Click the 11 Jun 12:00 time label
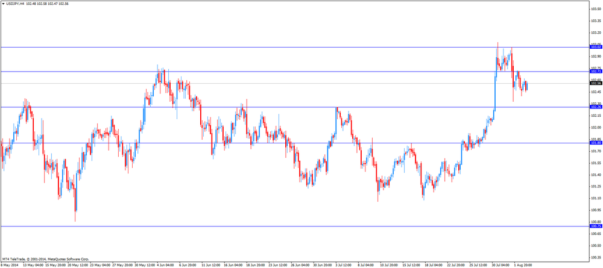 click(211, 265)
